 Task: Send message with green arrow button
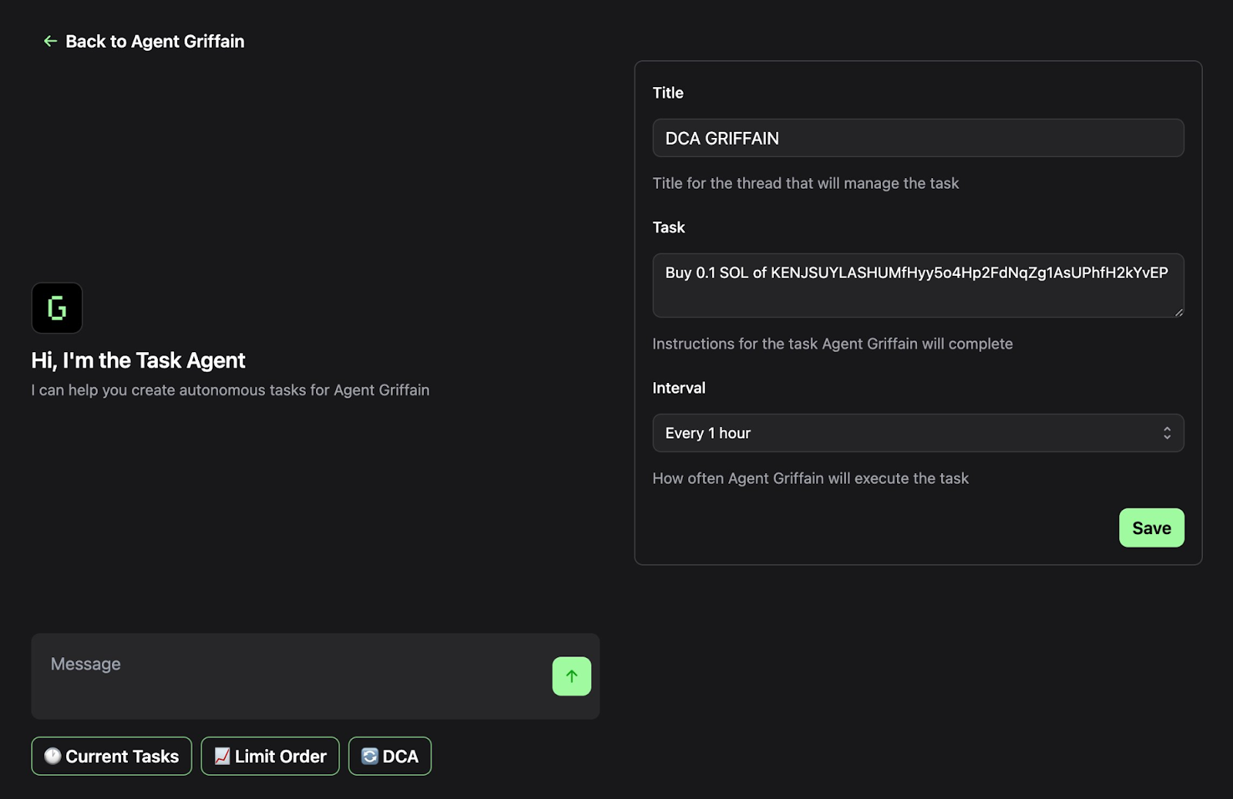(571, 676)
